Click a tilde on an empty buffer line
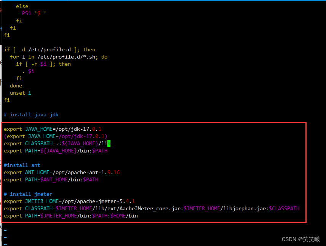 pyautogui.click(x=5, y=230)
